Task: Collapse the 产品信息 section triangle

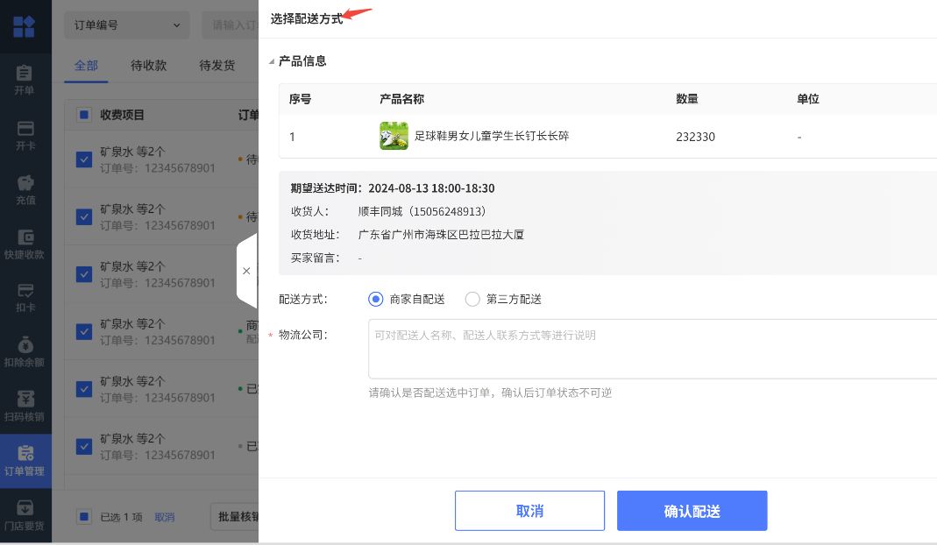Action: point(272,61)
